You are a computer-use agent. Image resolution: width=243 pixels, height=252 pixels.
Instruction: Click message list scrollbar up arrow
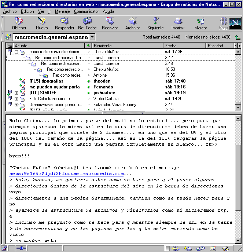point(238,52)
